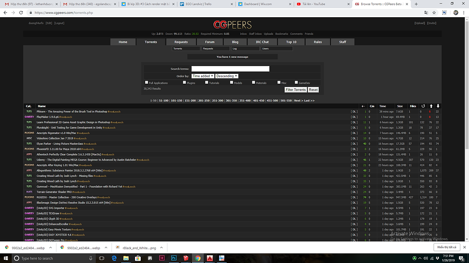This screenshot has height=263, width=469.
Task: Launch Microsoft Edge from taskbar
Action: [114, 258]
